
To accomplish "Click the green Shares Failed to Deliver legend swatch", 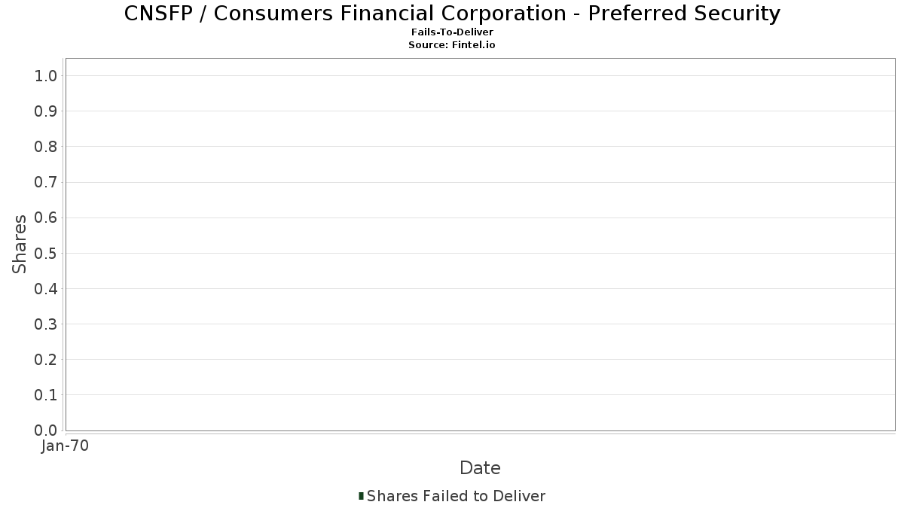I will (361, 496).
